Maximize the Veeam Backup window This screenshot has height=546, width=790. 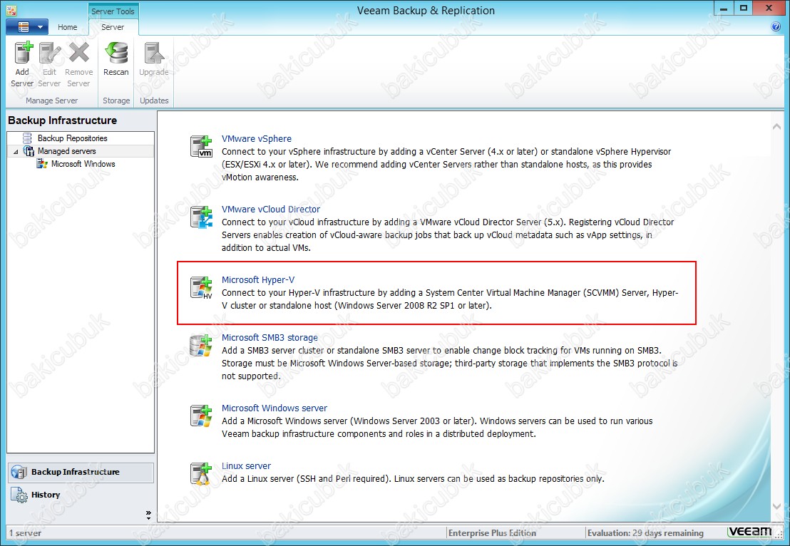[743, 9]
